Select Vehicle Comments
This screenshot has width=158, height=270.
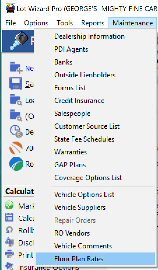95,246
